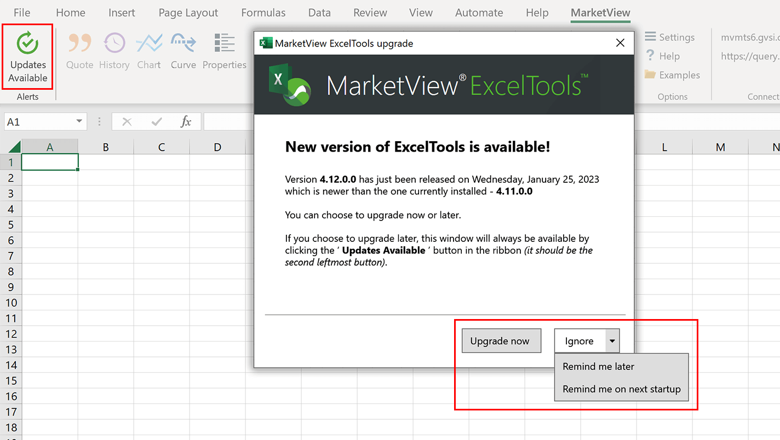Click the Options group label
The image size is (780, 440).
coord(673,97)
